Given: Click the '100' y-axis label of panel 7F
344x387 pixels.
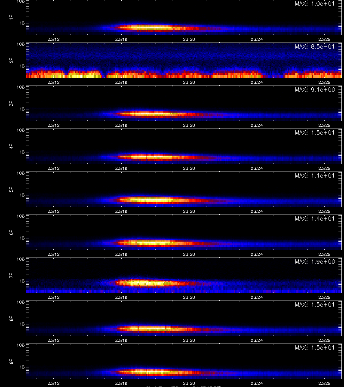Looking at the screenshot, I should pos(21,259).
